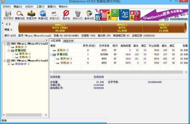
Task: Click the 起始柱面 column header
Action: (126, 46)
